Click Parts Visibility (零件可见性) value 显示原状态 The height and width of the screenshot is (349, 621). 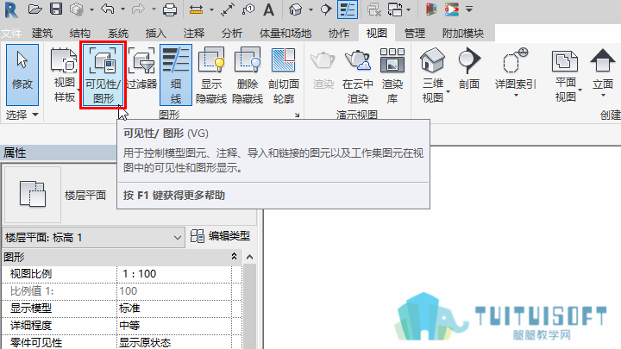(174, 343)
